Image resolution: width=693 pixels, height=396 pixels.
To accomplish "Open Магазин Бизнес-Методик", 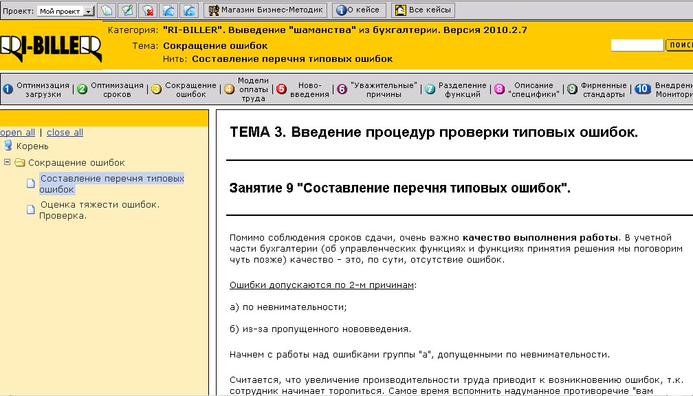I will click(265, 10).
